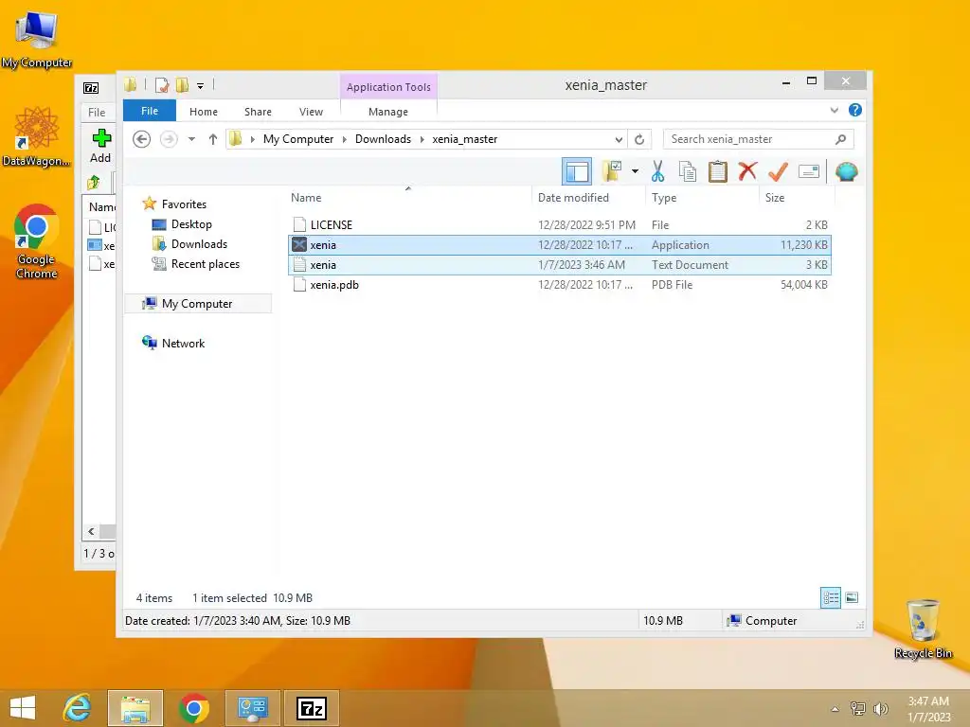The width and height of the screenshot is (970, 727).
Task: Click the Back navigation arrow
Action: click(142, 139)
